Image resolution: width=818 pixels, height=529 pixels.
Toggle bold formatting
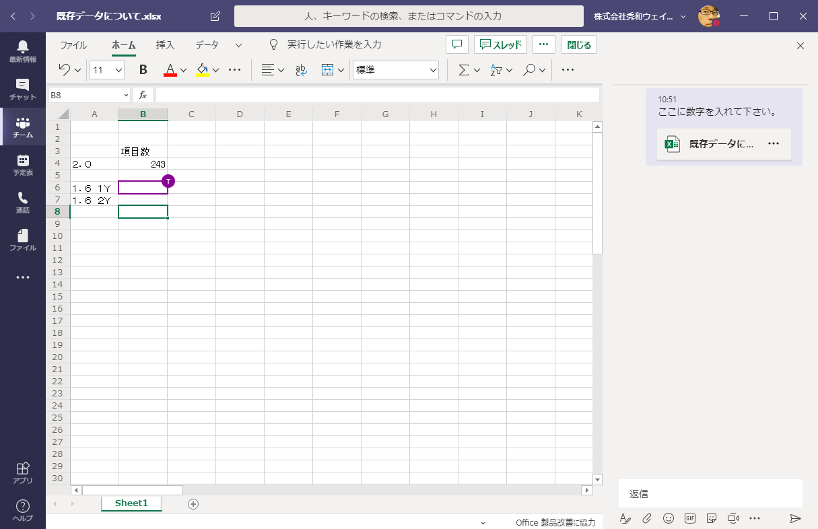pyautogui.click(x=143, y=70)
